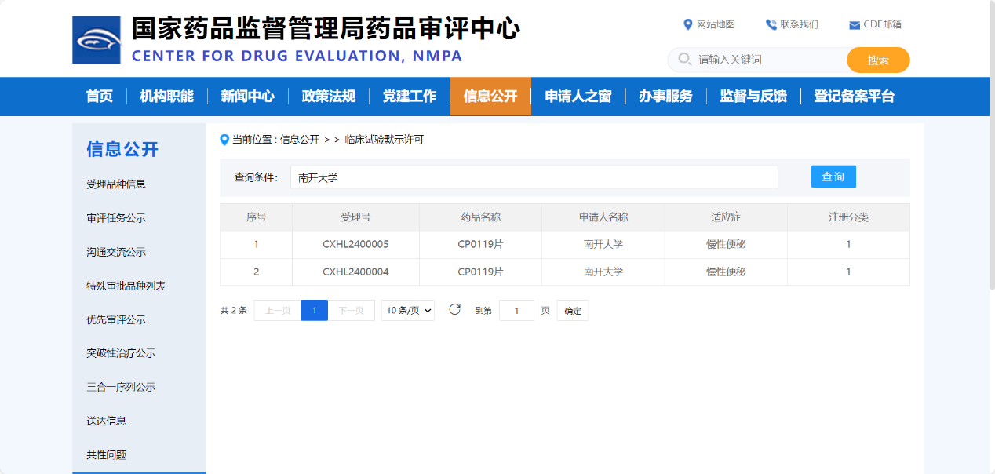Select 审评任务公示 in the sidebar
Image resolution: width=995 pixels, height=474 pixels.
click(x=116, y=218)
